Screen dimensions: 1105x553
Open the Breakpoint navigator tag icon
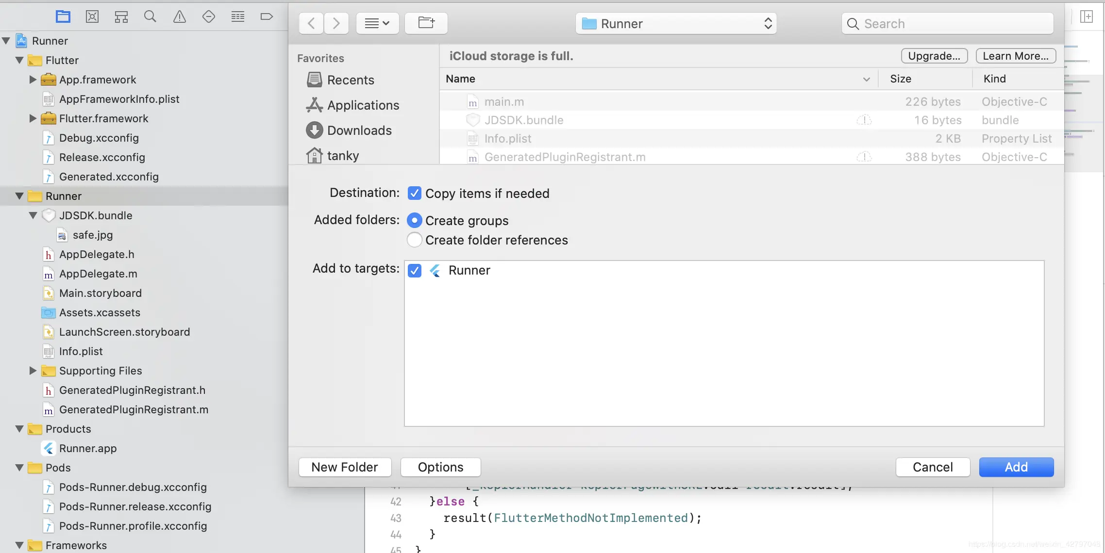(267, 17)
